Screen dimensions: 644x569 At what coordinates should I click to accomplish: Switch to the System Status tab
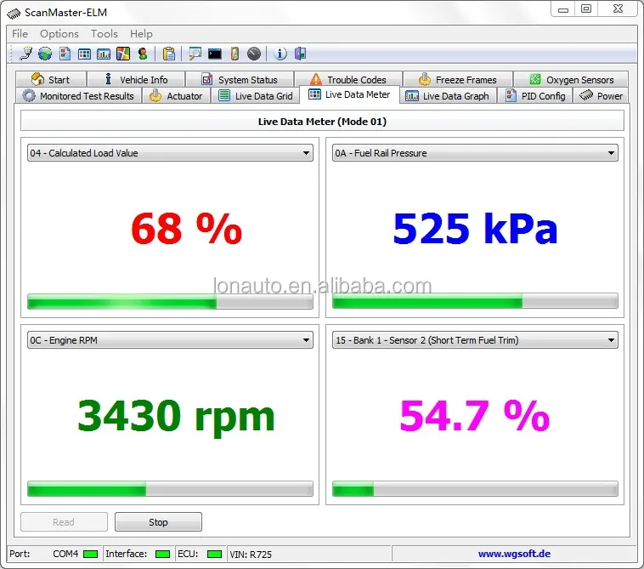(240, 79)
